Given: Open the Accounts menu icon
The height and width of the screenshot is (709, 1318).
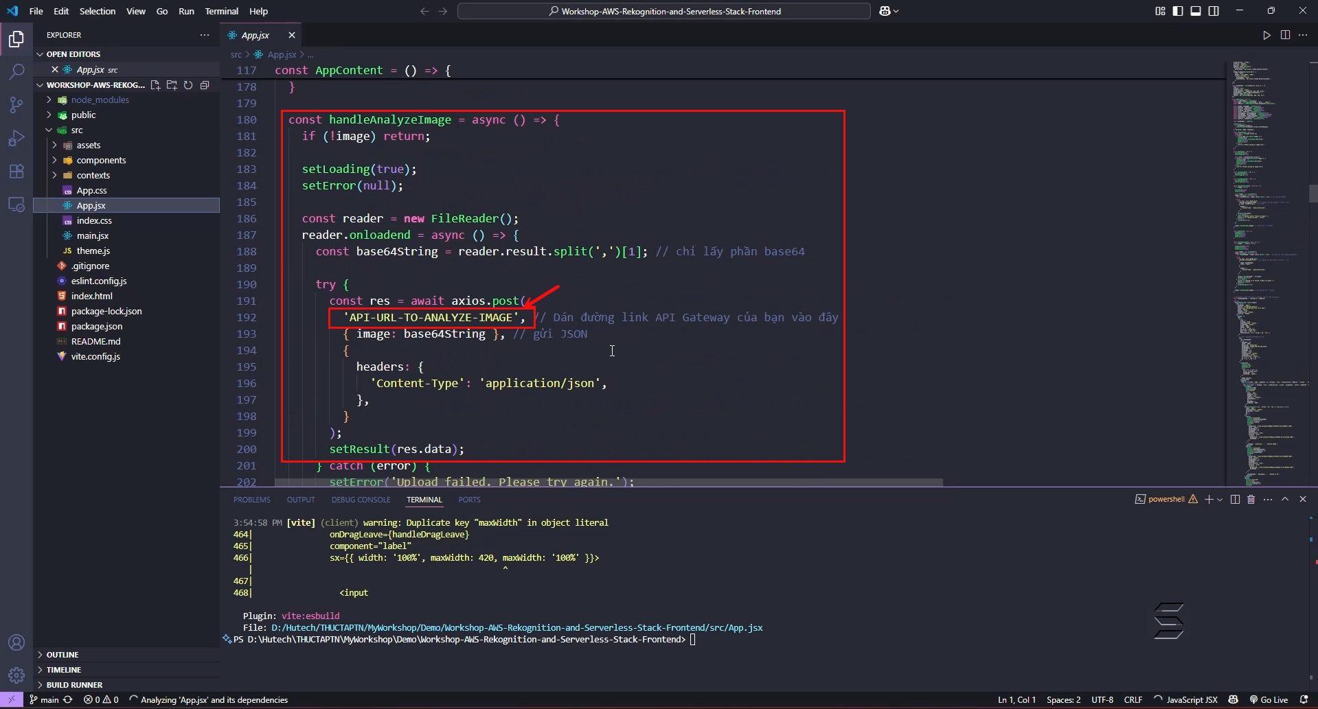Looking at the screenshot, I should pyautogui.click(x=16, y=643).
